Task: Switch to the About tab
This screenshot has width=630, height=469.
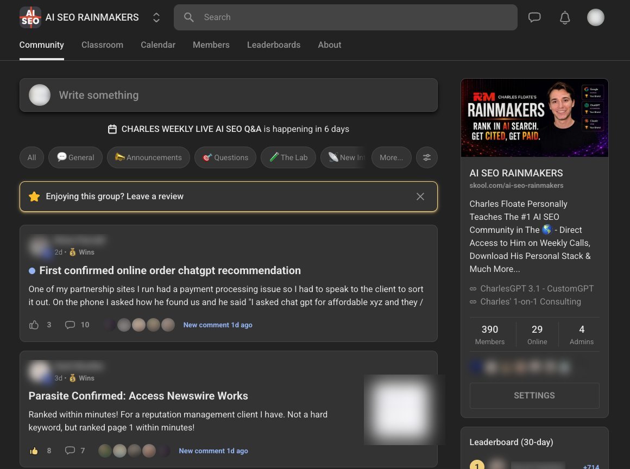Action: tap(330, 45)
